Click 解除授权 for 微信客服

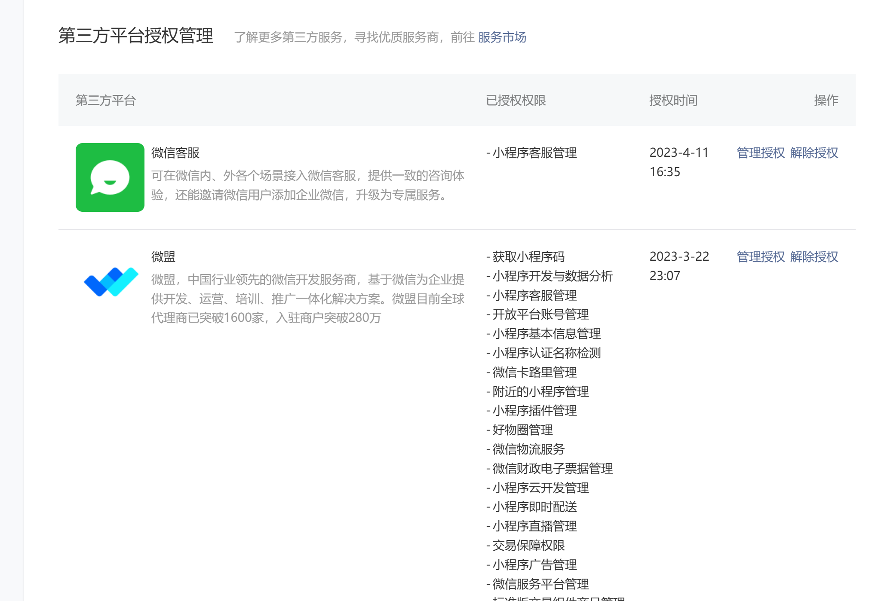pyautogui.click(x=814, y=153)
